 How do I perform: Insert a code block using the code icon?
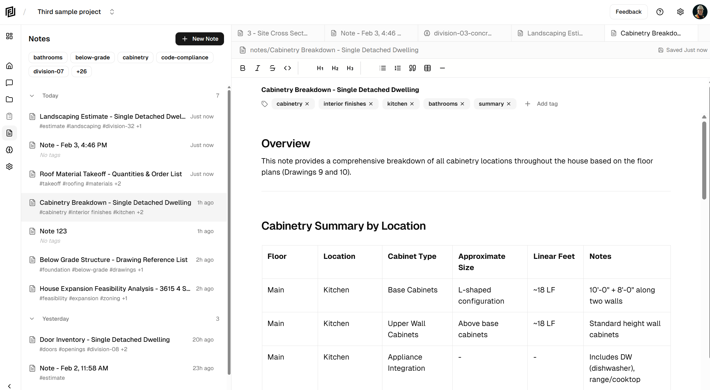(x=287, y=68)
